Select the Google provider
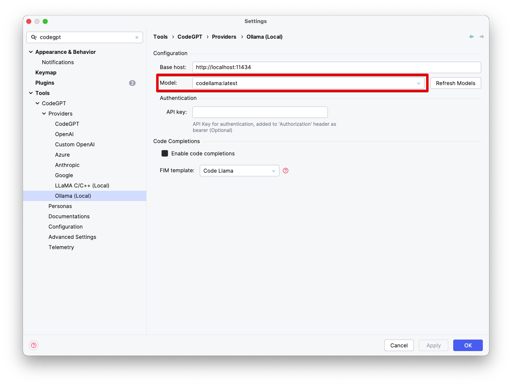The image size is (512, 386). pos(64,176)
